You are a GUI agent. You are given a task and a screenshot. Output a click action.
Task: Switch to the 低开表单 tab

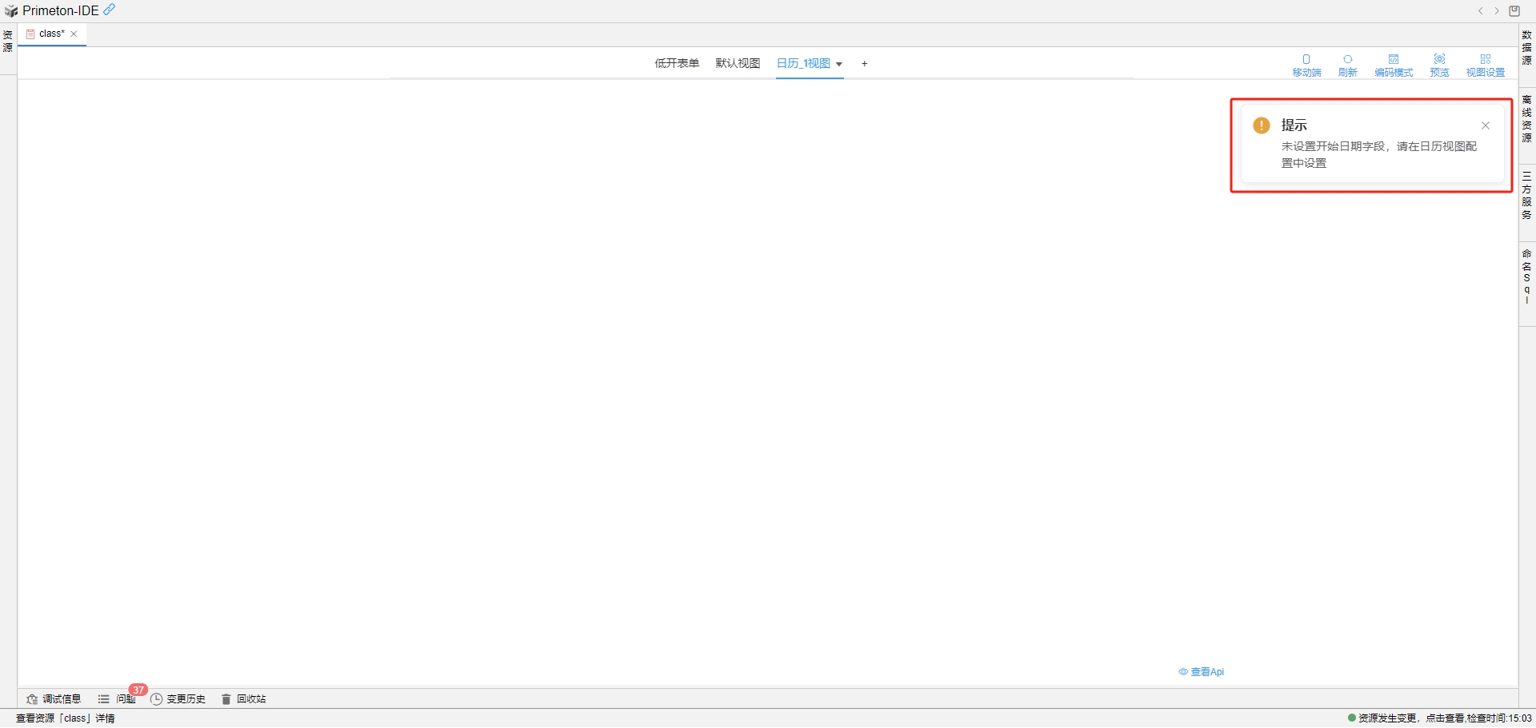[x=677, y=63]
